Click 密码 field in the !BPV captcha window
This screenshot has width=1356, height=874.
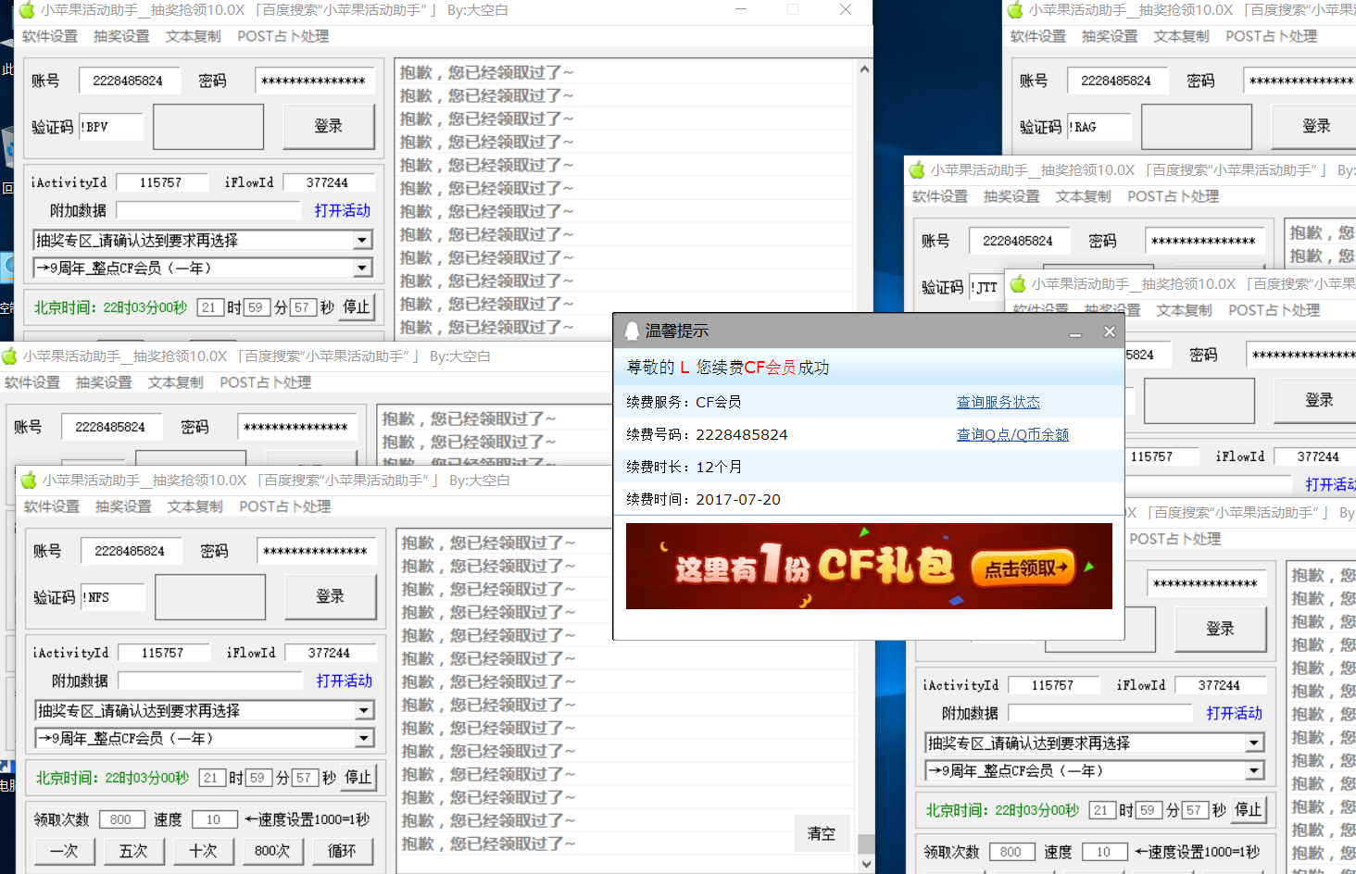(x=315, y=81)
